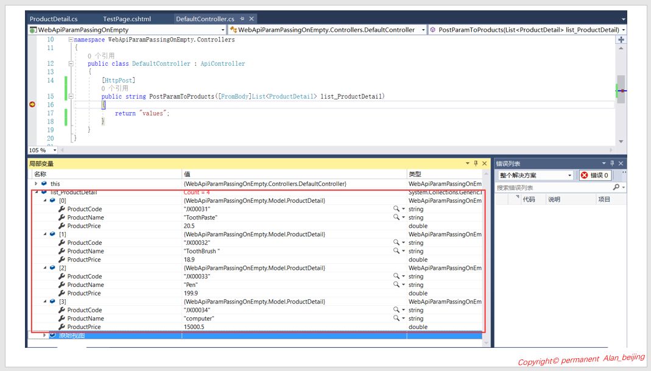651x371 pixels.
Task: Open visualizer dropdown arrow for "Pen"
Action: click(404, 284)
